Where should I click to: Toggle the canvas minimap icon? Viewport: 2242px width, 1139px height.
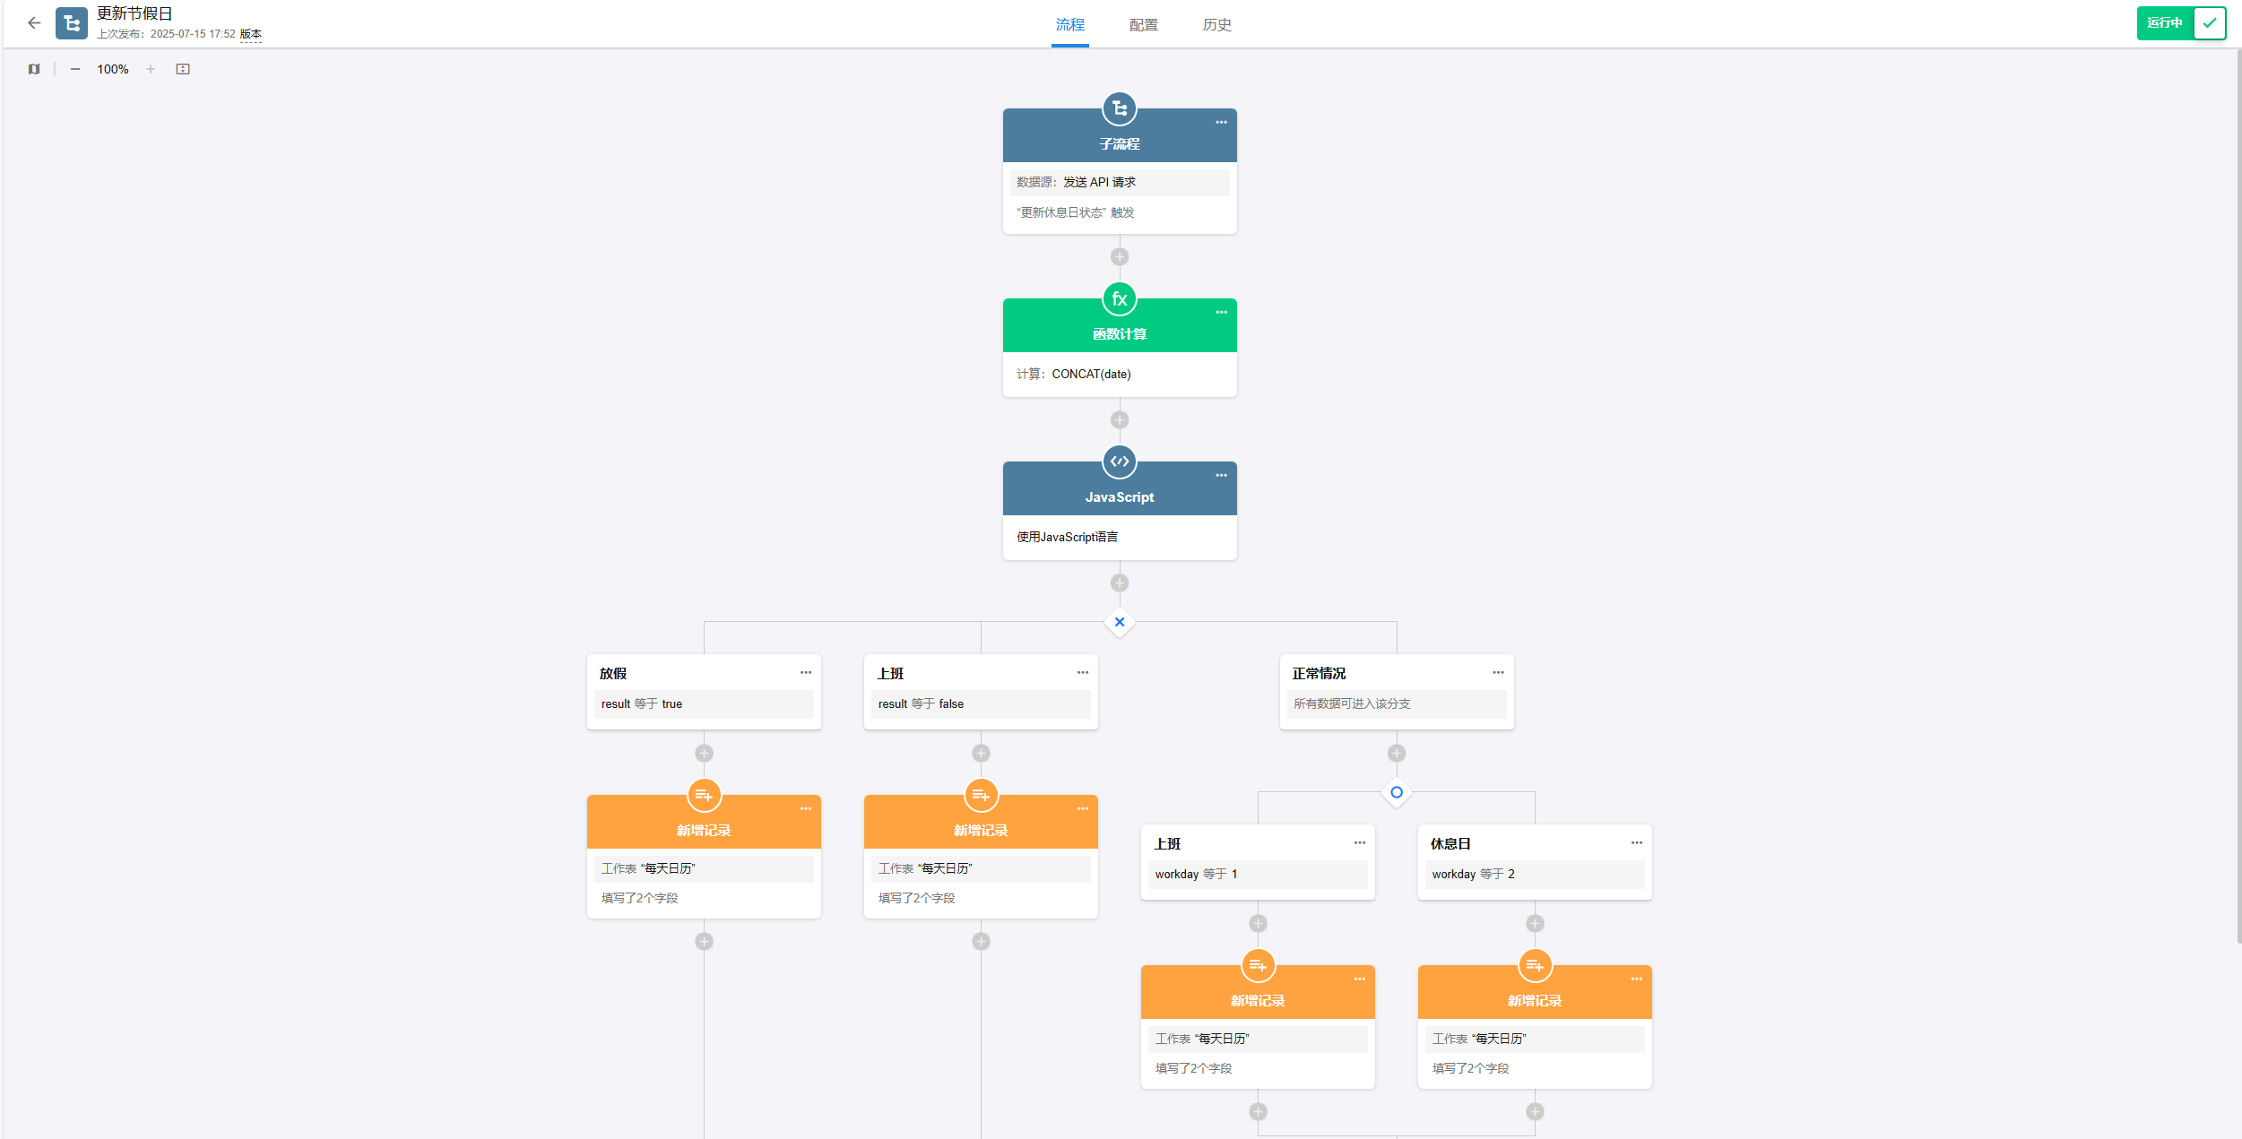pyautogui.click(x=34, y=69)
